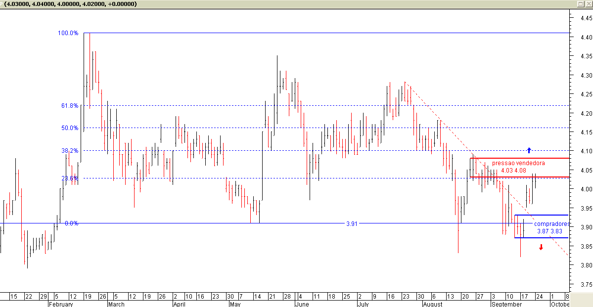Click the August month label
593x307 pixels.
pyautogui.click(x=433, y=304)
